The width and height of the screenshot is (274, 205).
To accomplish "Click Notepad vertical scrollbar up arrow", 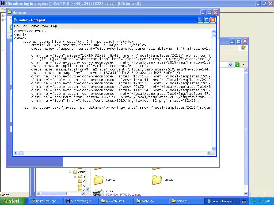I will (x=213, y=31).
